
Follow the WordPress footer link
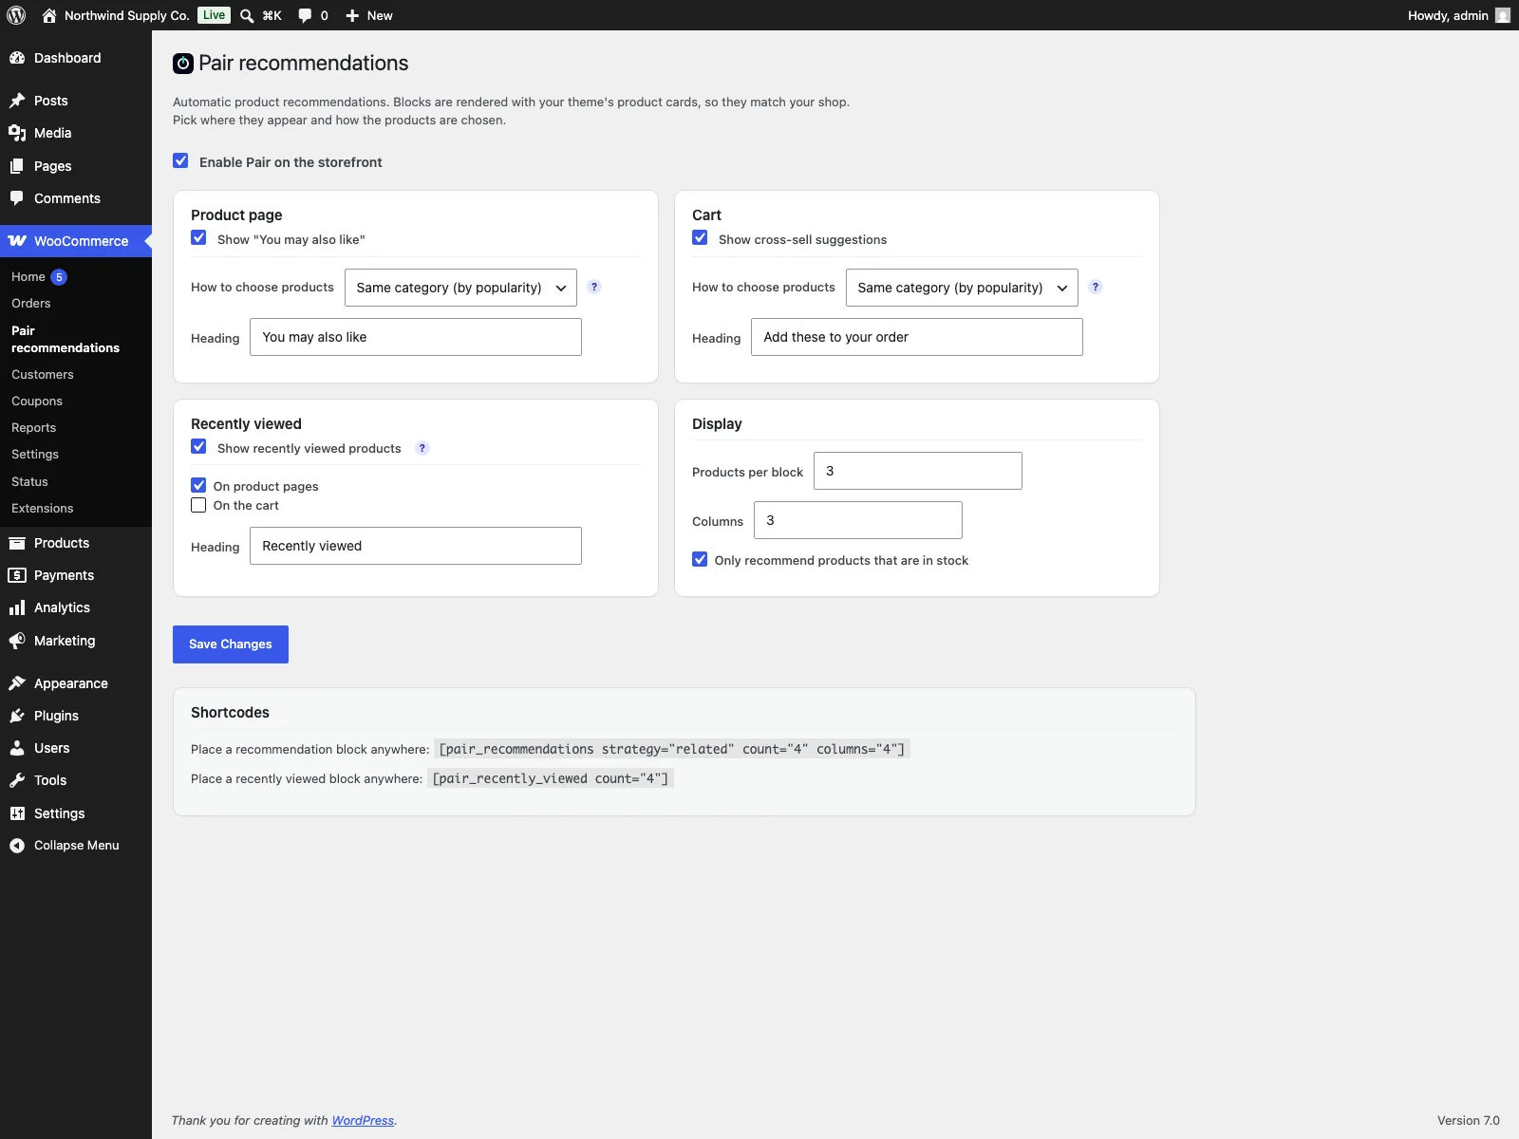tap(363, 1121)
